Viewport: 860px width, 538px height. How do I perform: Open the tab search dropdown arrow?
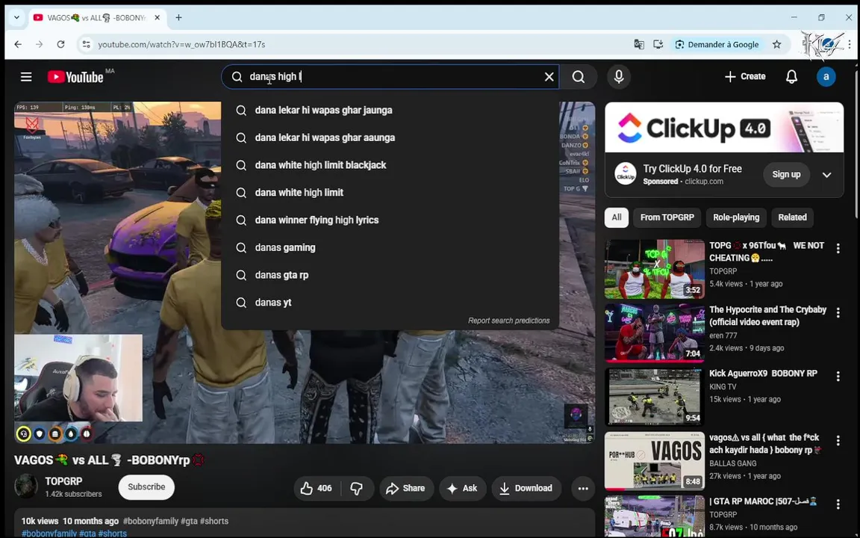coord(16,18)
